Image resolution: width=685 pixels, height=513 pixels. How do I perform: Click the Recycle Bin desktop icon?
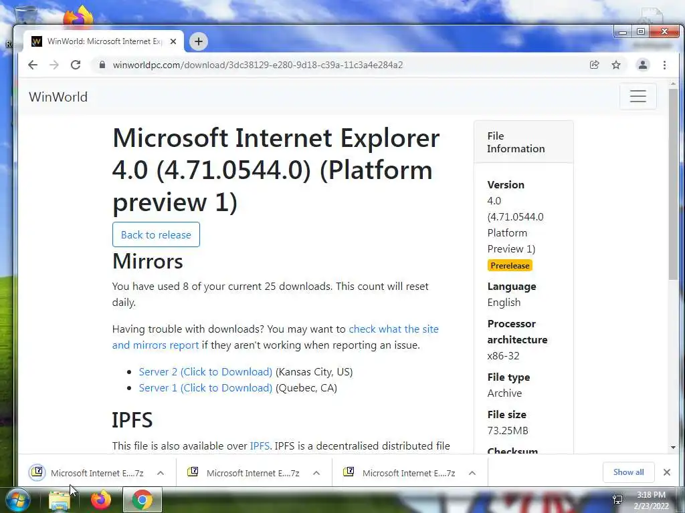26,15
